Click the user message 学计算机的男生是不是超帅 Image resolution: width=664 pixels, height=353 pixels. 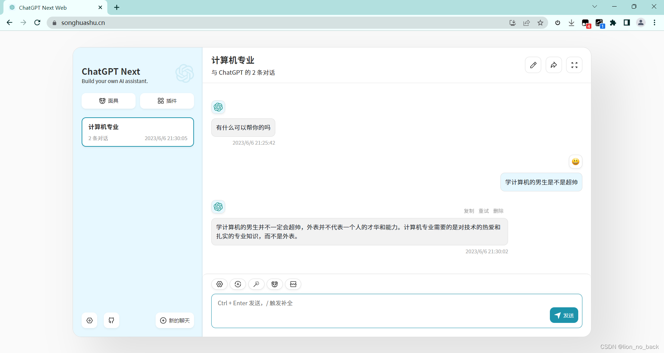click(541, 182)
